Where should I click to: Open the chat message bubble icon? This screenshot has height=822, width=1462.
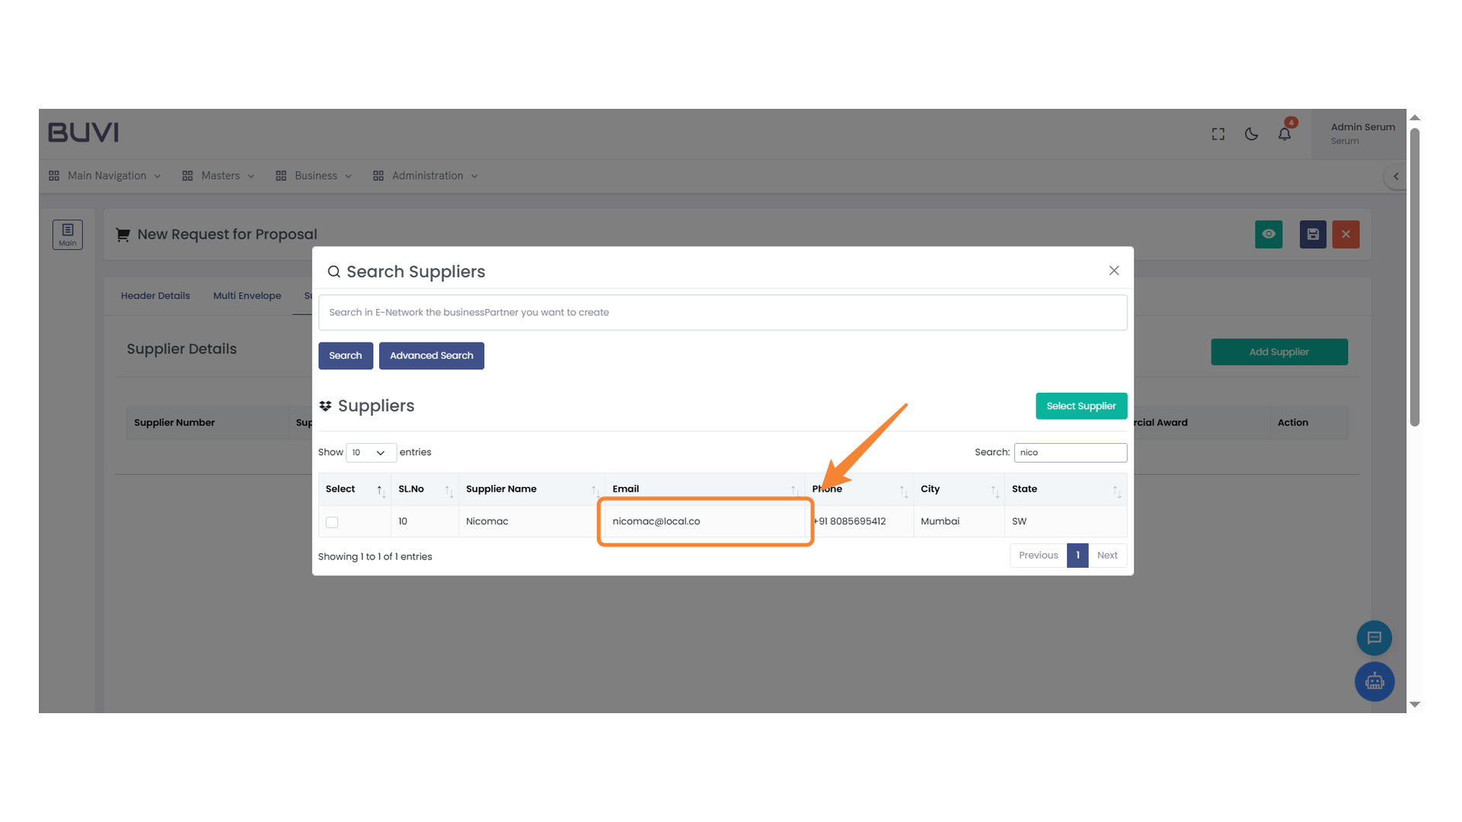[x=1374, y=638]
